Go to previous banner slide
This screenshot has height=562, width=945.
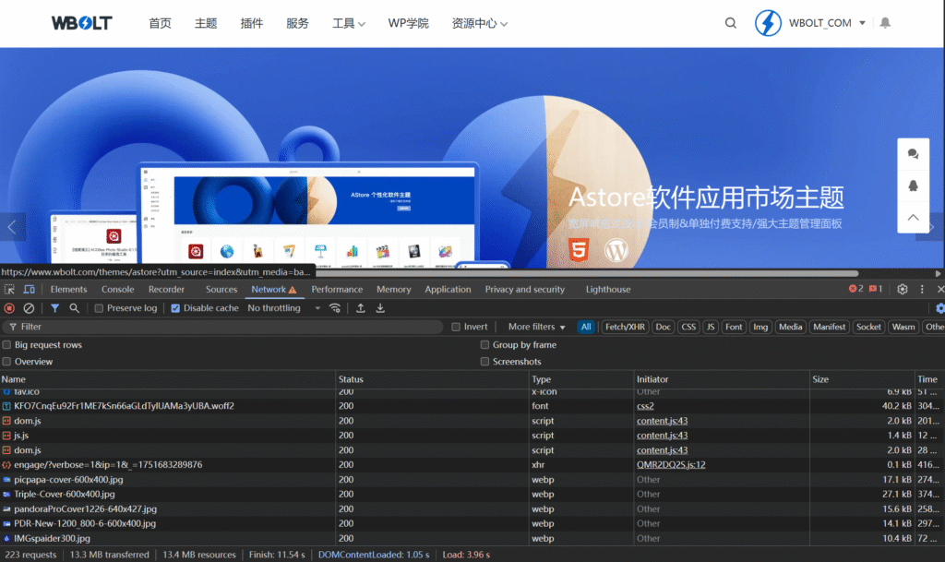point(12,227)
